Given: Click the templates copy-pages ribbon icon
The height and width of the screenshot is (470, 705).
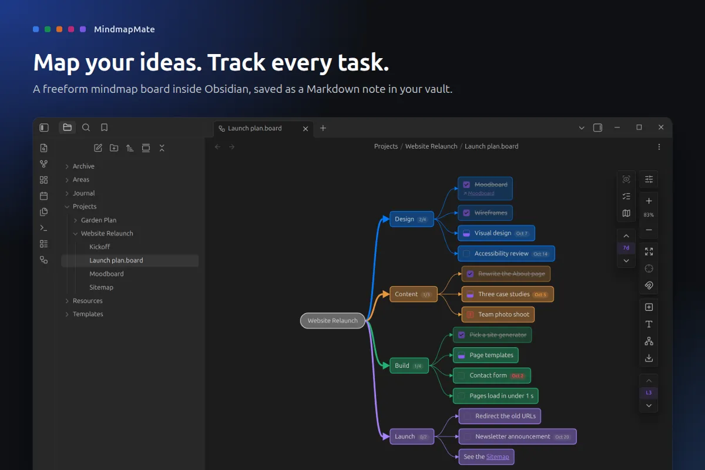Looking at the screenshot, I should pyautogui.click(x=43, y=211).
